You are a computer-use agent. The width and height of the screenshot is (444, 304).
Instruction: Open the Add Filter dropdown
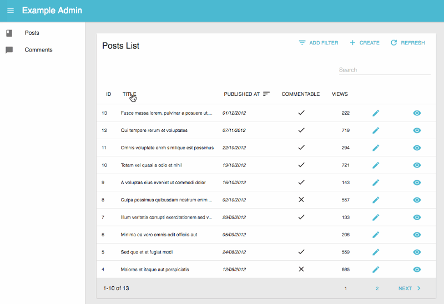318,43
